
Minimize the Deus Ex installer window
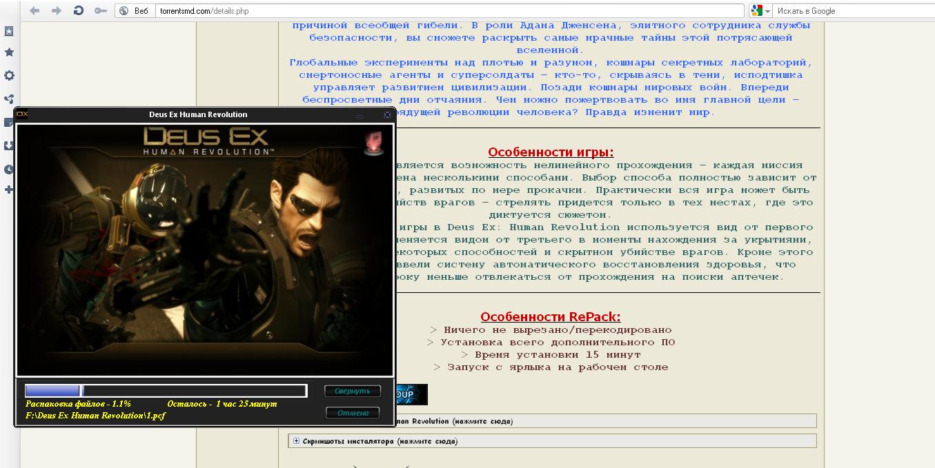360,115
